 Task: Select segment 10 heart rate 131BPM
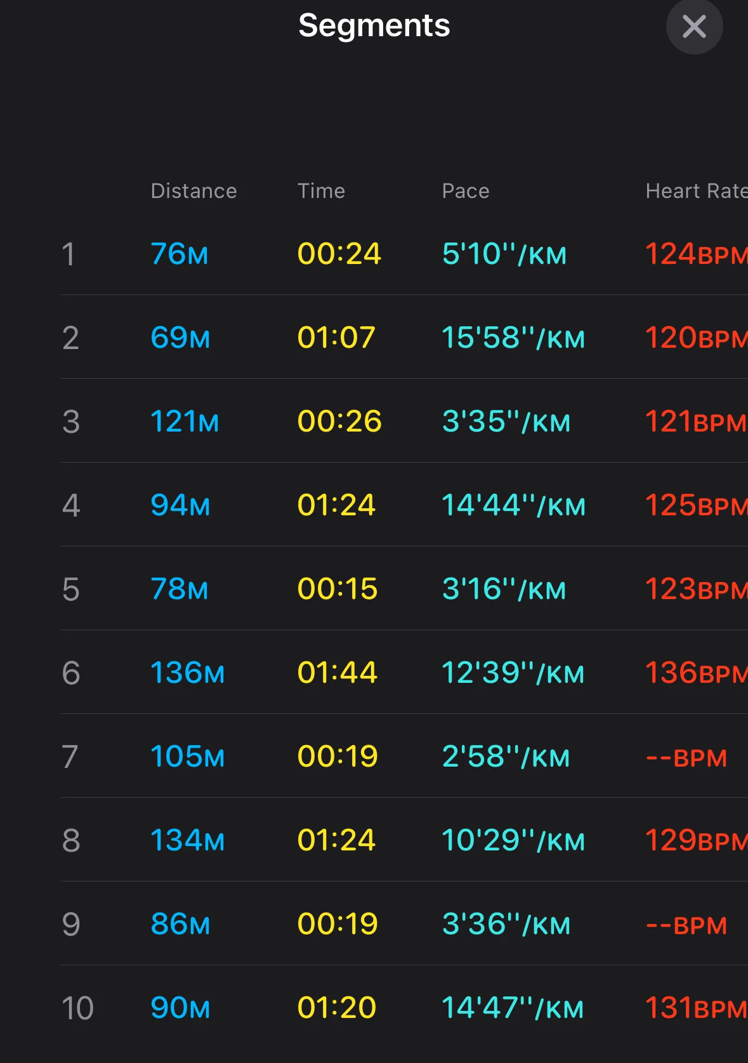696,1008
